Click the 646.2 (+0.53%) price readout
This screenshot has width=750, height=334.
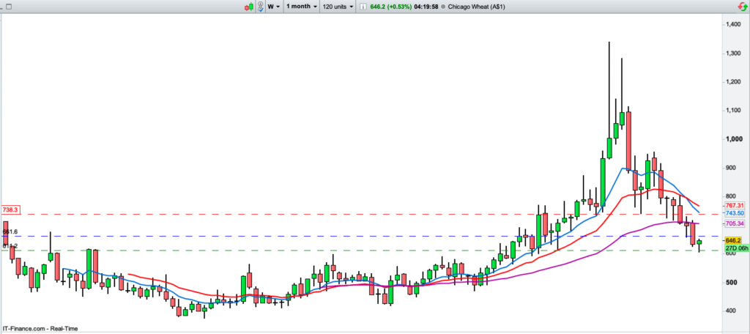pyautogui.click(x=392, y=7)
